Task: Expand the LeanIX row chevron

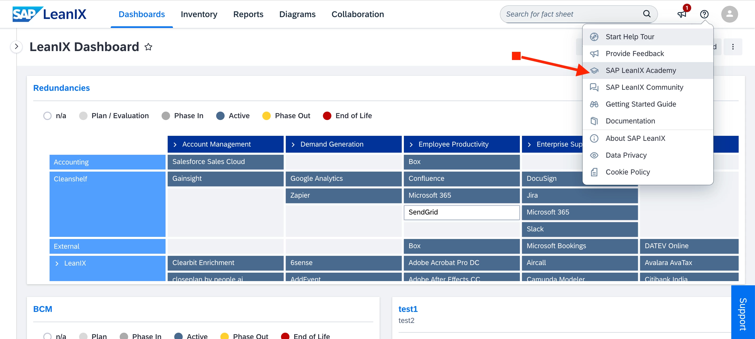Action: (x=57, y=263)
